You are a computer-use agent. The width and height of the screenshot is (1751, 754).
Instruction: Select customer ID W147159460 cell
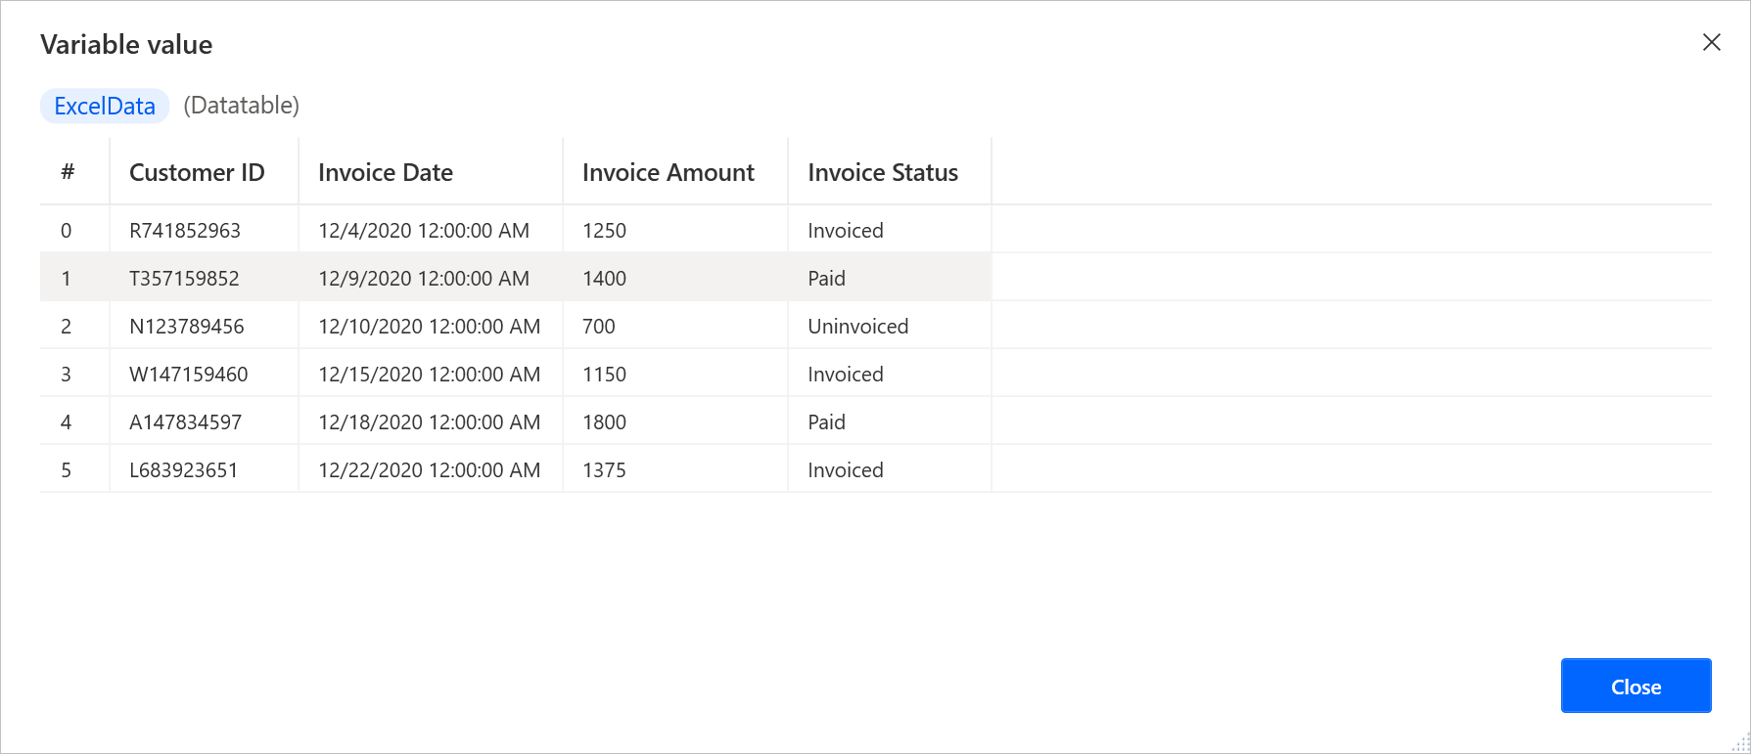(x=189, y=375)
